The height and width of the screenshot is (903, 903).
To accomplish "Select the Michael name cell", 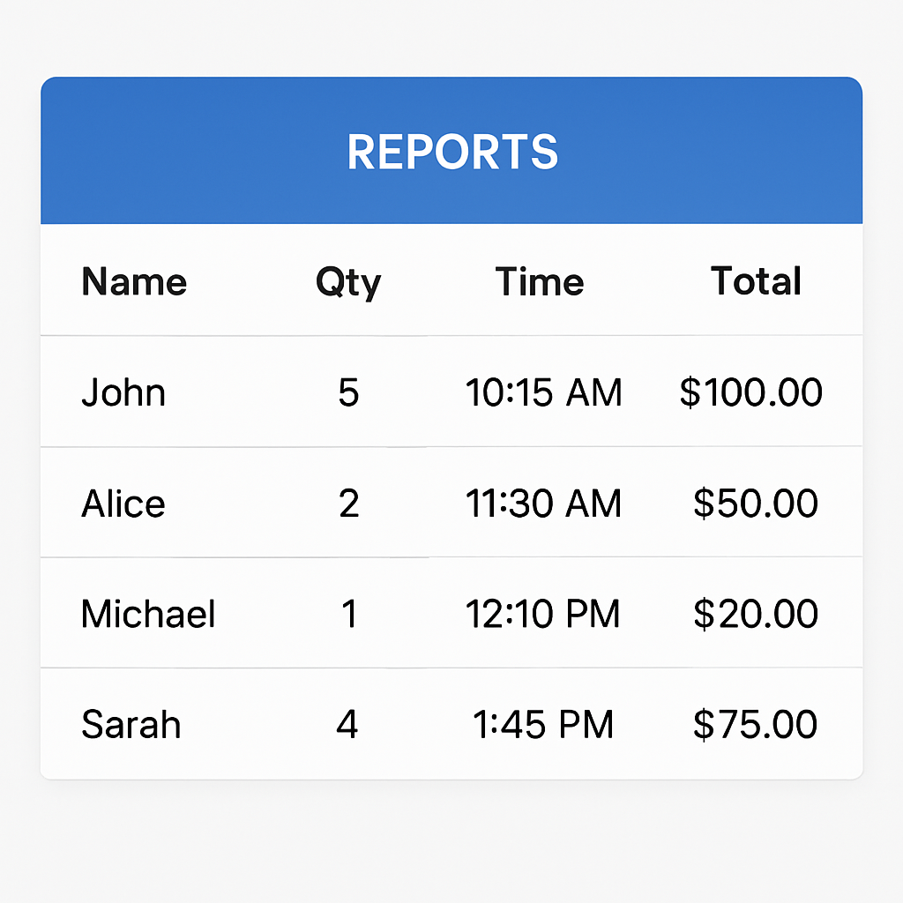I will 148,614.
